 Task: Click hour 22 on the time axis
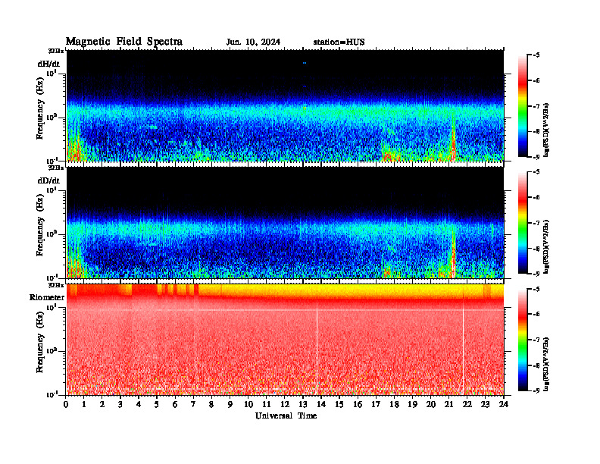[467, 405]
